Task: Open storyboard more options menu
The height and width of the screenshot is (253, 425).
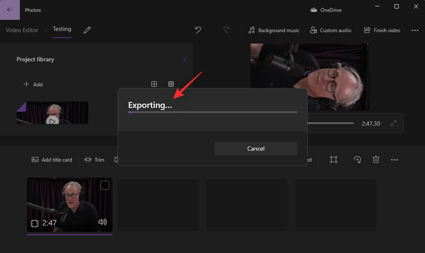Action: point(395,160)
